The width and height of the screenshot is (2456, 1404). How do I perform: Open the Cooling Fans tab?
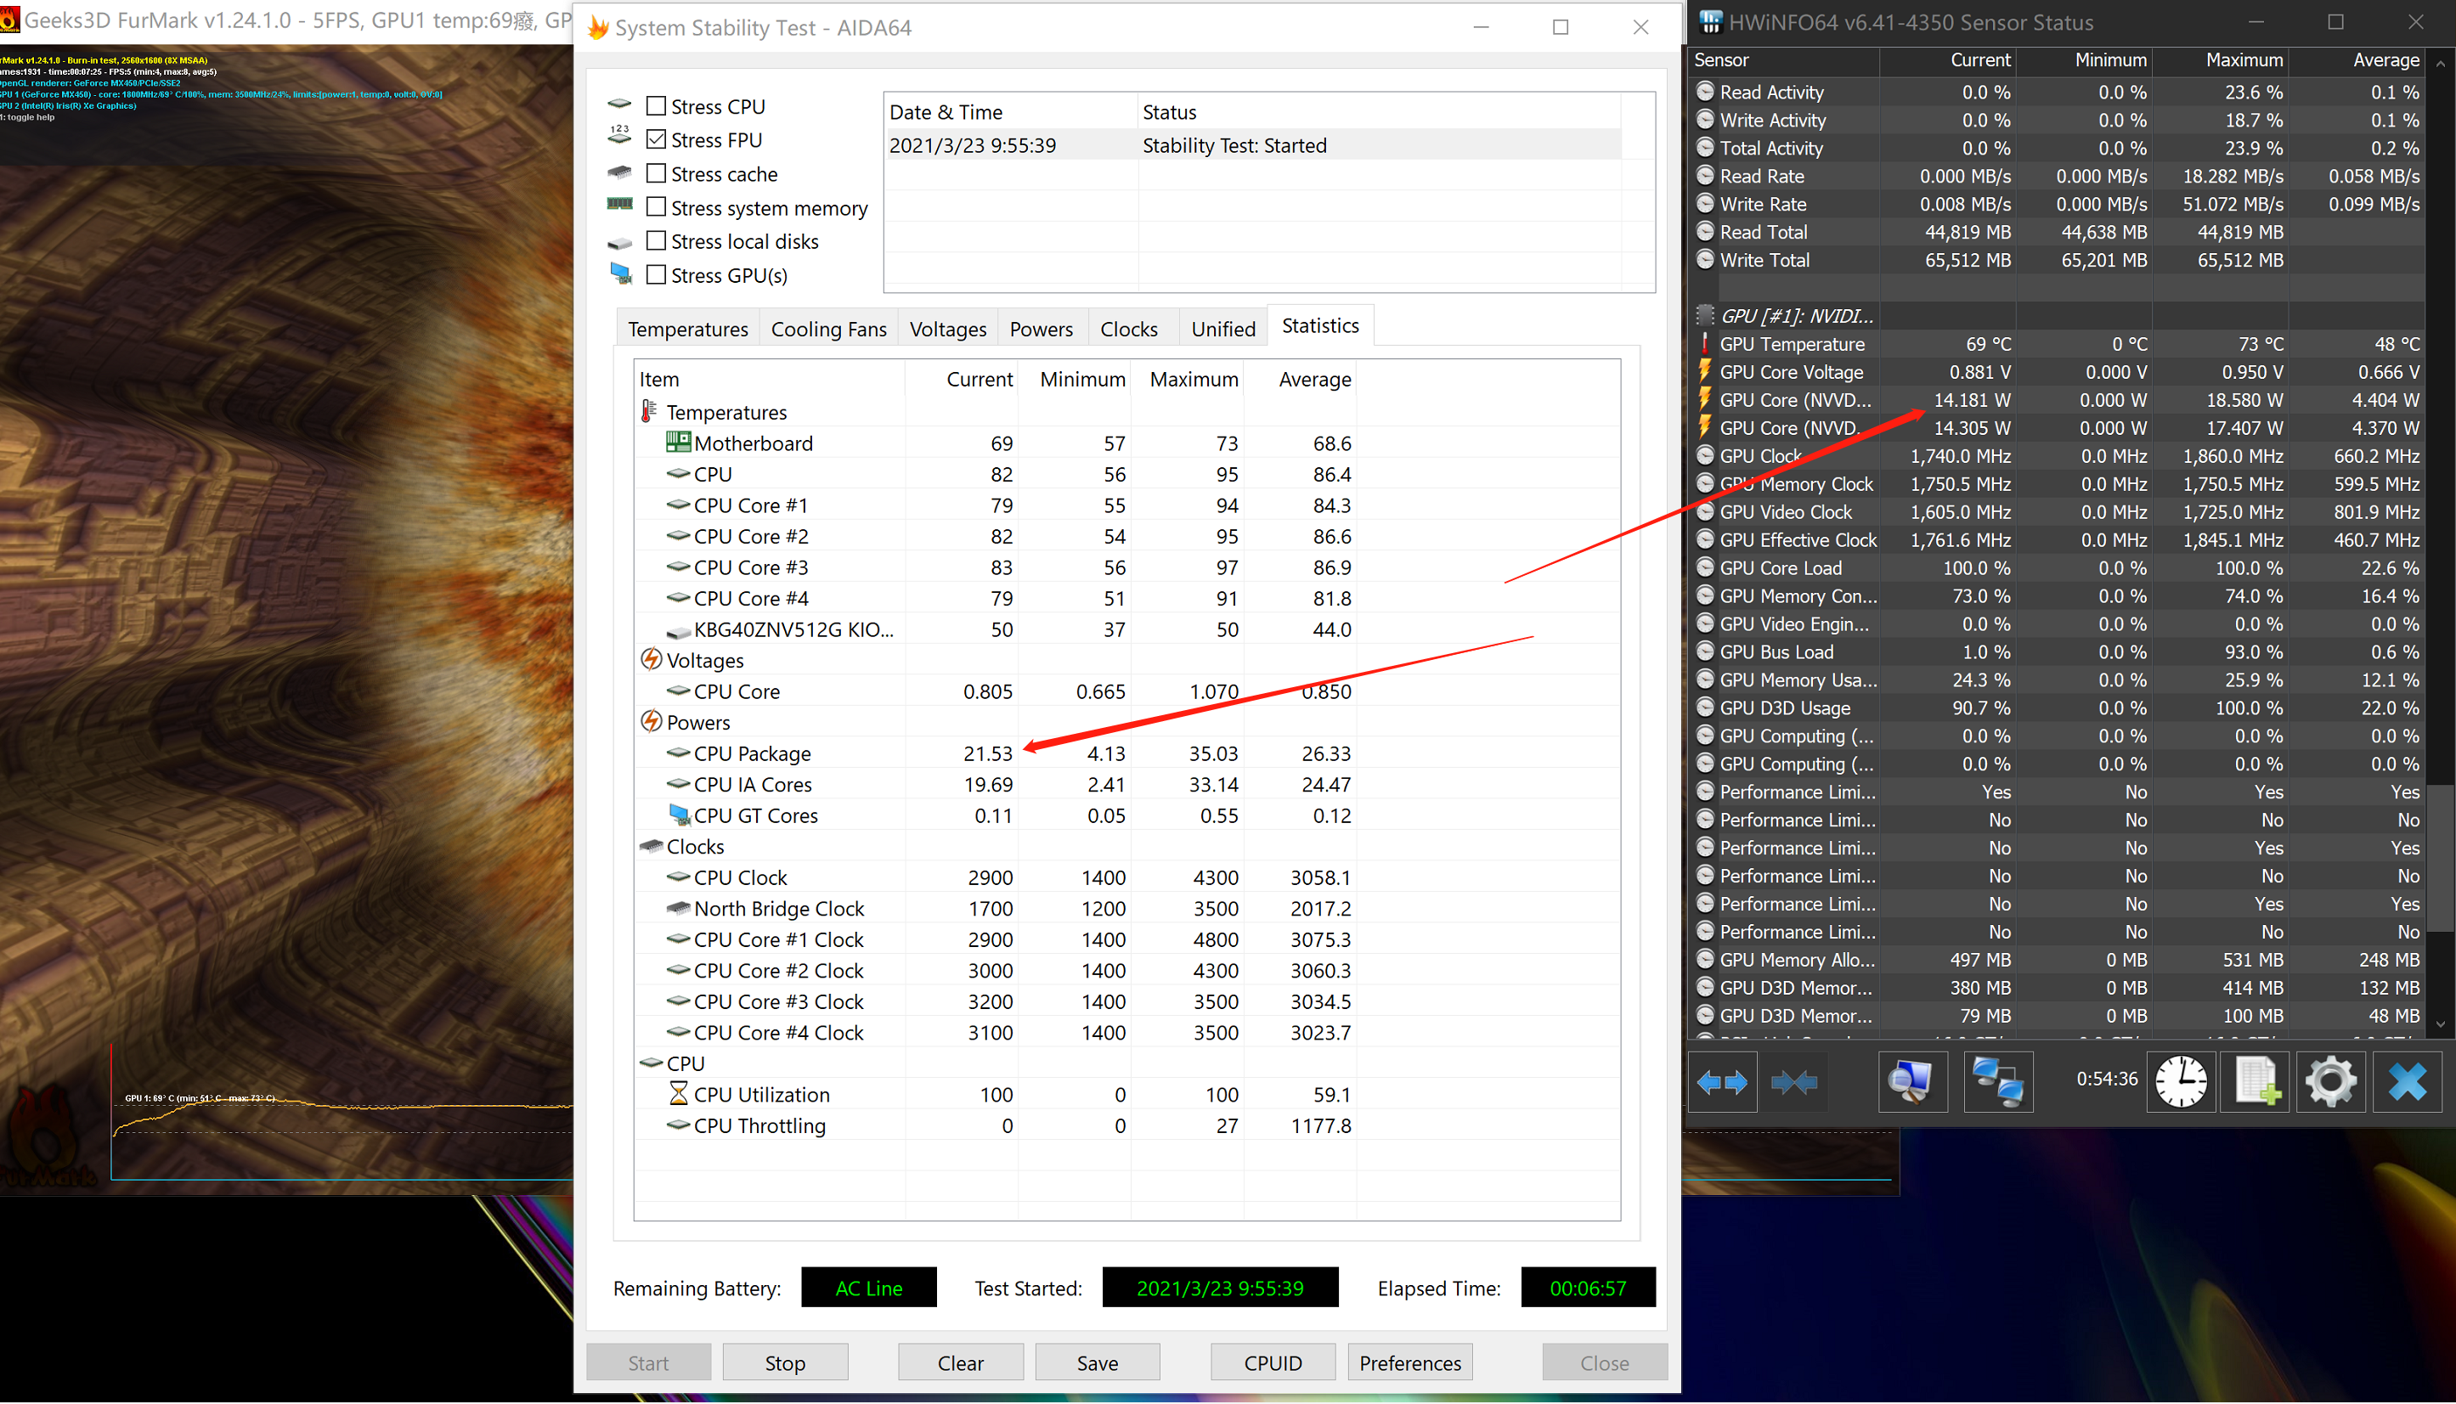click(828, 329)
